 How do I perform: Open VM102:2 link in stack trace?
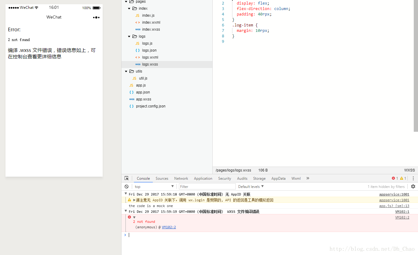169,227
